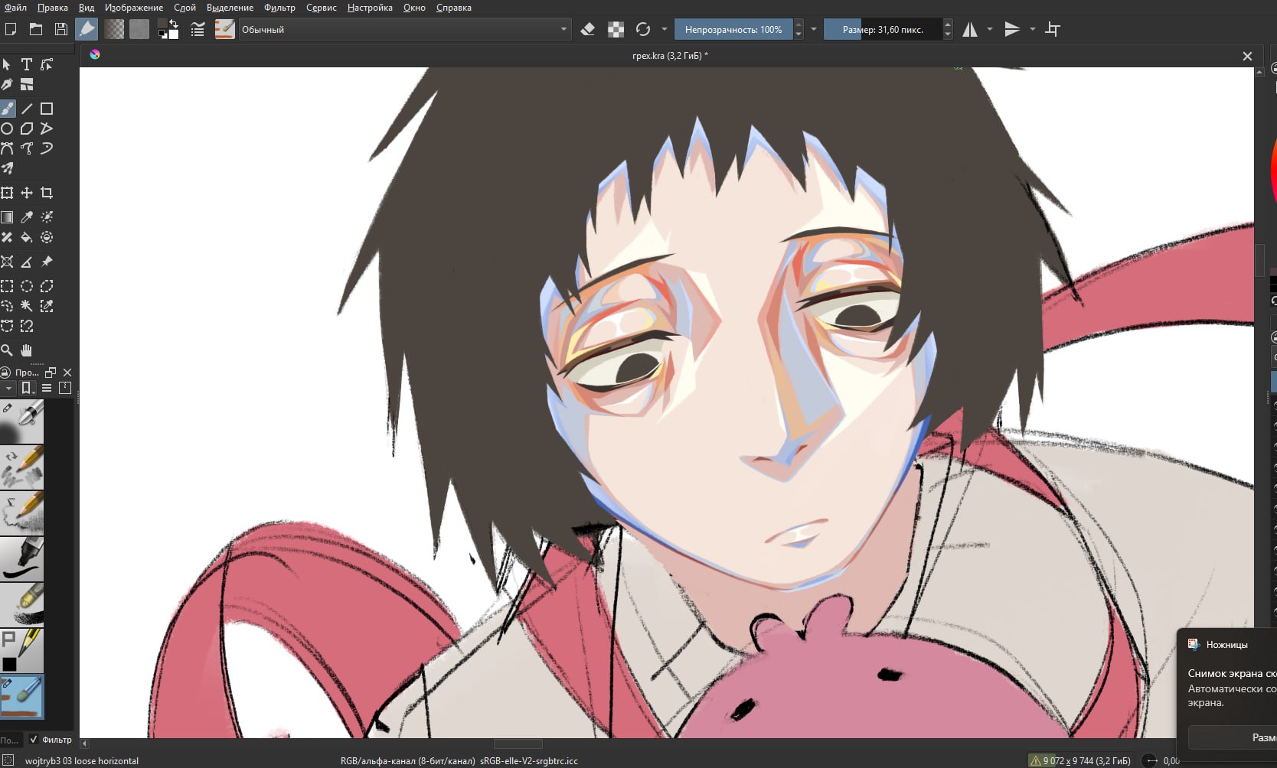Select the Contiguous Selection magic wand tool
This screenshot has height=768, width=1277.
tap(27, 306)
